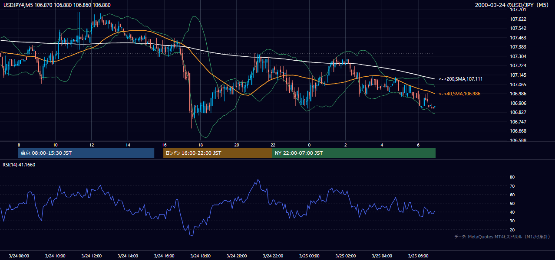Click the 3/24 22:00 date label
This screenshot has width=555, height=260.
273,256
